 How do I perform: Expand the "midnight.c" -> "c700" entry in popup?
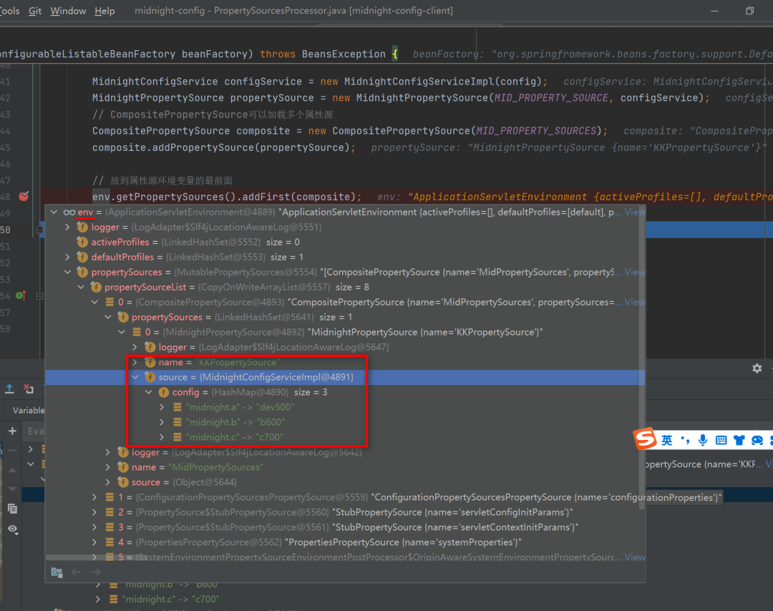coord(162,437)
